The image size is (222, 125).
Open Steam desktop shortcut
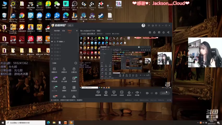pos(101,16)
